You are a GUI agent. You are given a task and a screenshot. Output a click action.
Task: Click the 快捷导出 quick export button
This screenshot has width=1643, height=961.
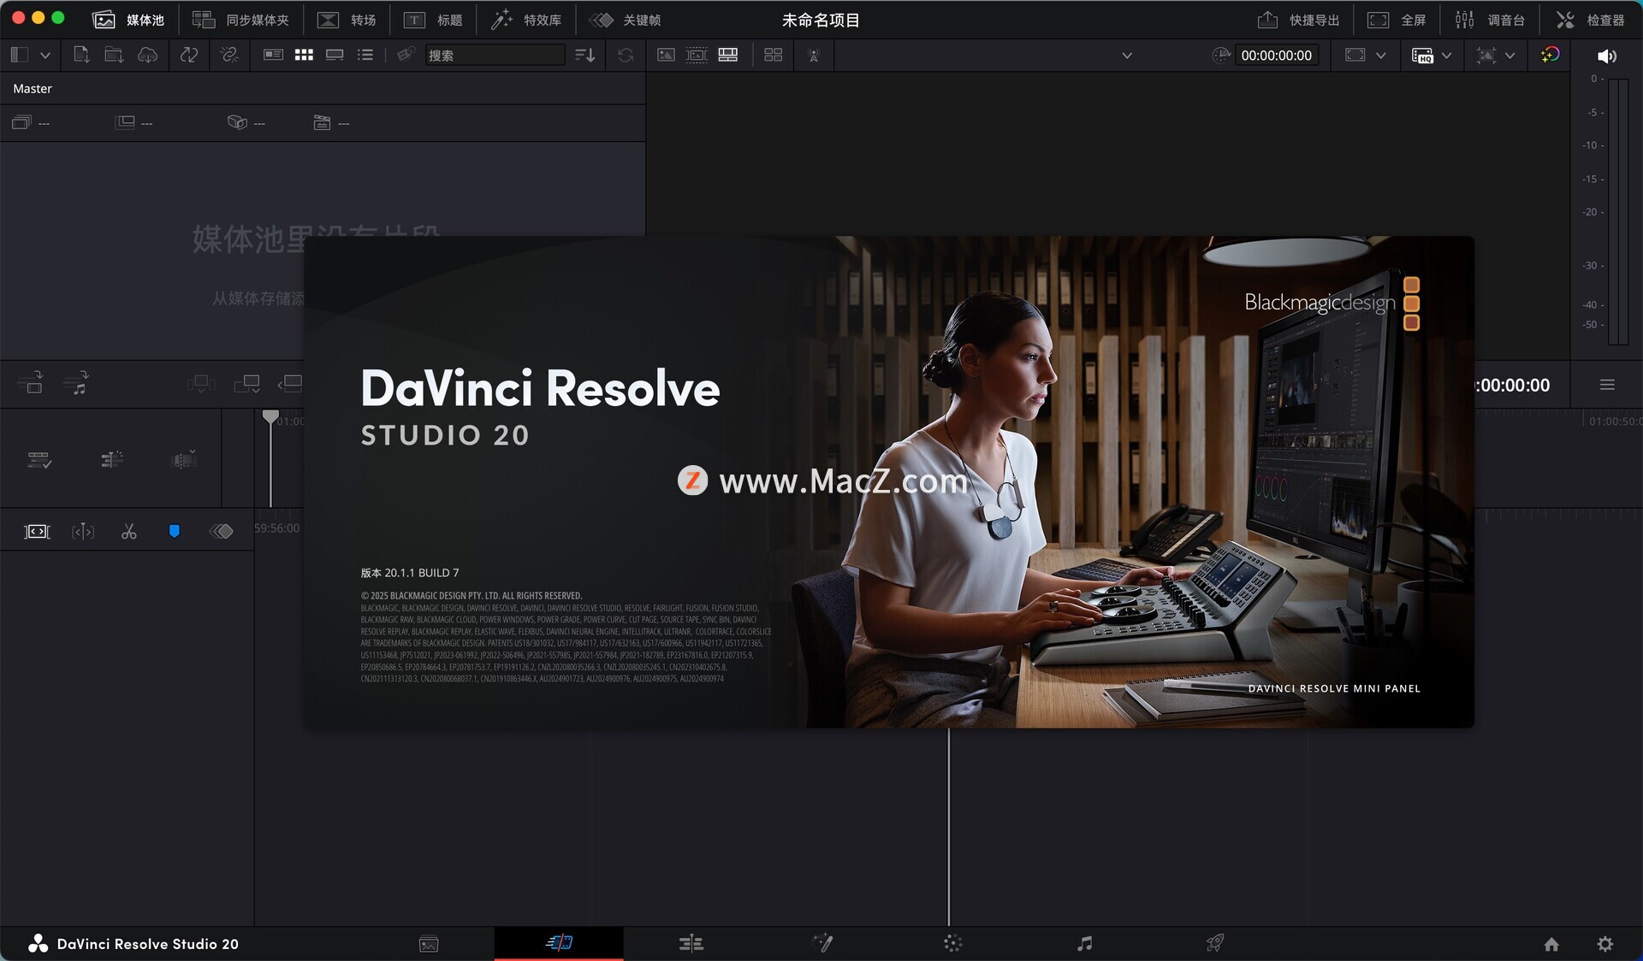1298,20
